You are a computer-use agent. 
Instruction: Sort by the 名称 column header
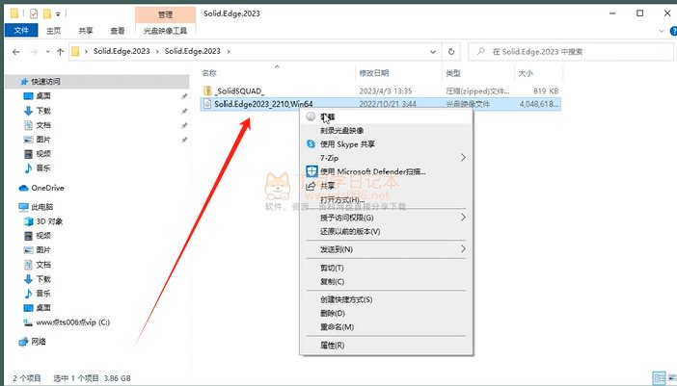coord(209,73)
